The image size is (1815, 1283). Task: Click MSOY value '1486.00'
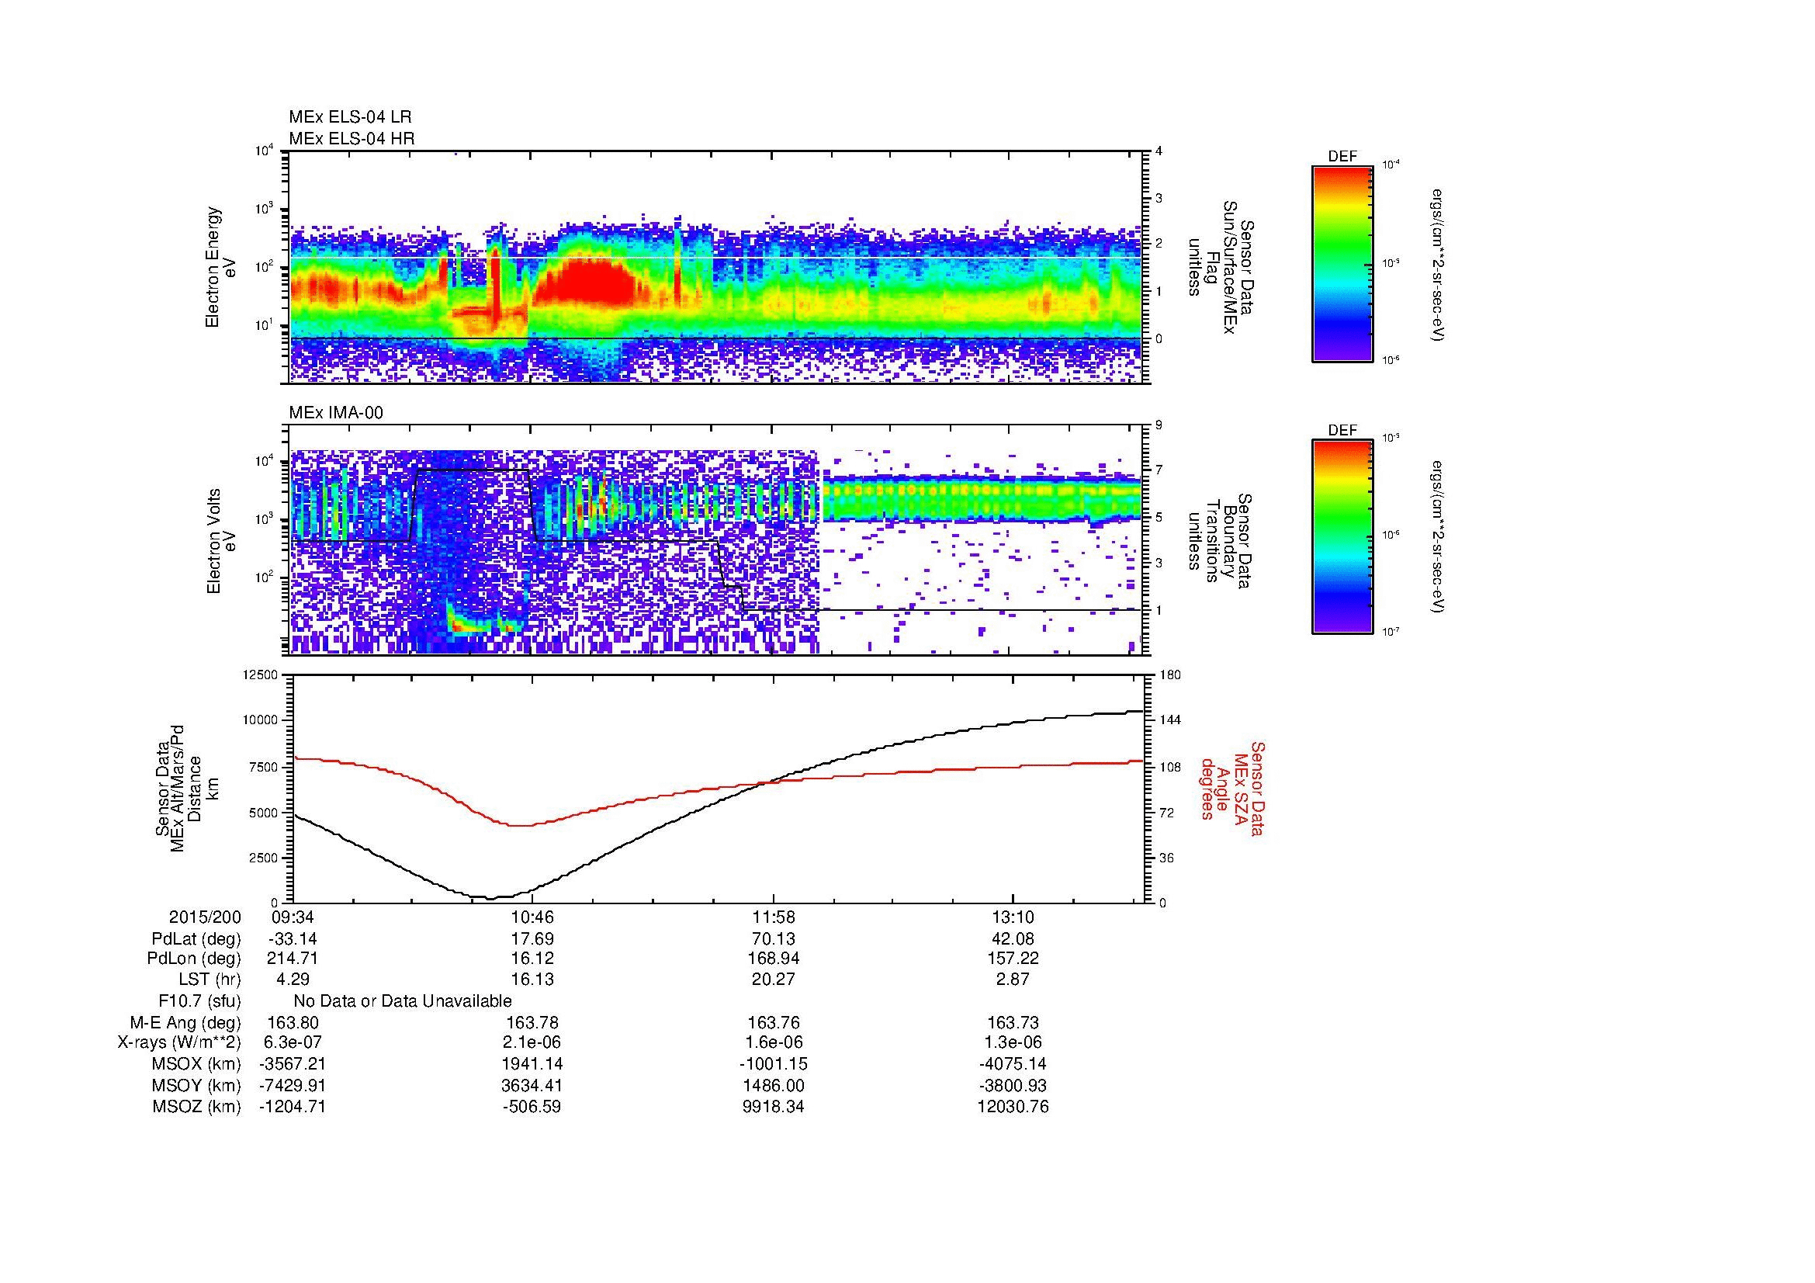coord(773,1086)
